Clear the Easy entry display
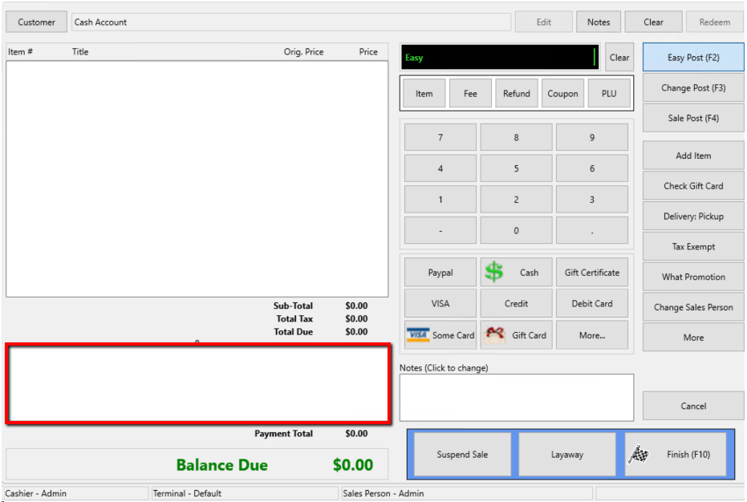 619,58
